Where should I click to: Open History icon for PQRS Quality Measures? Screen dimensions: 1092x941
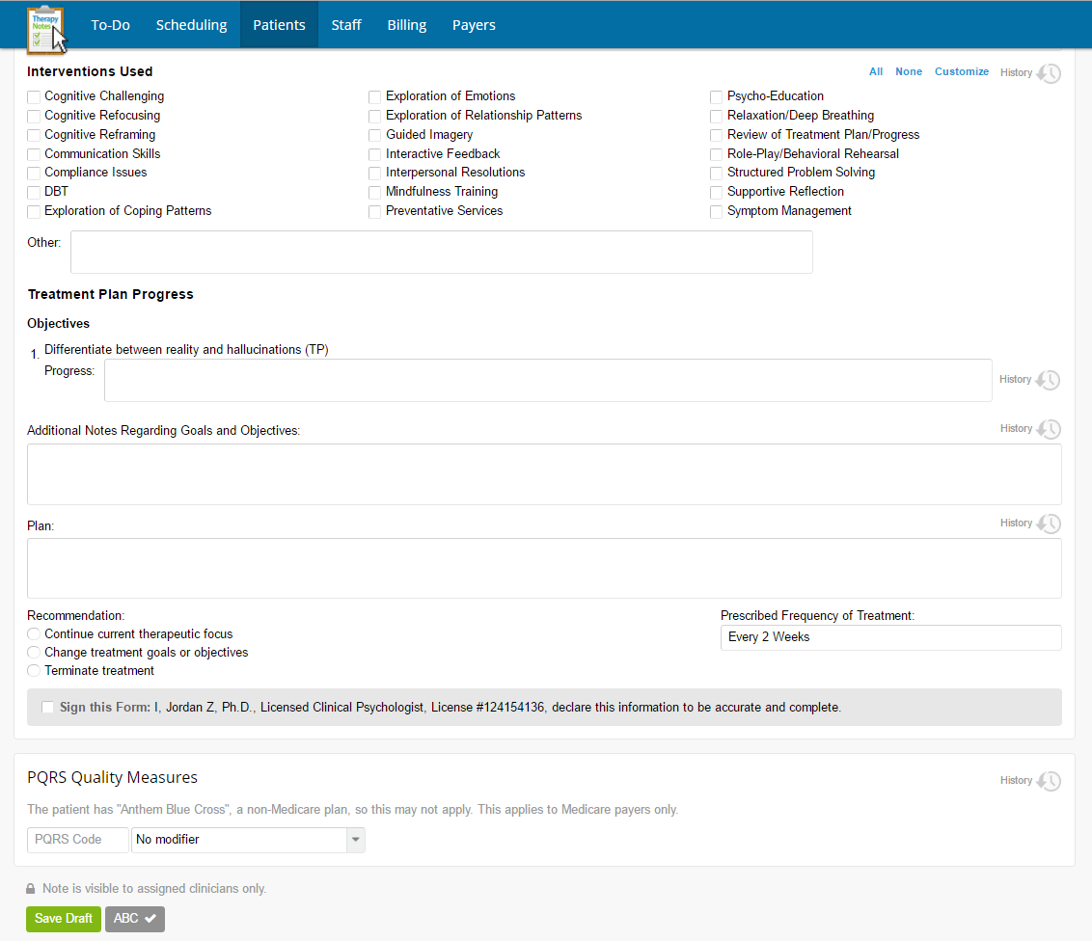pyautogui.click(x=1049, y=781)
